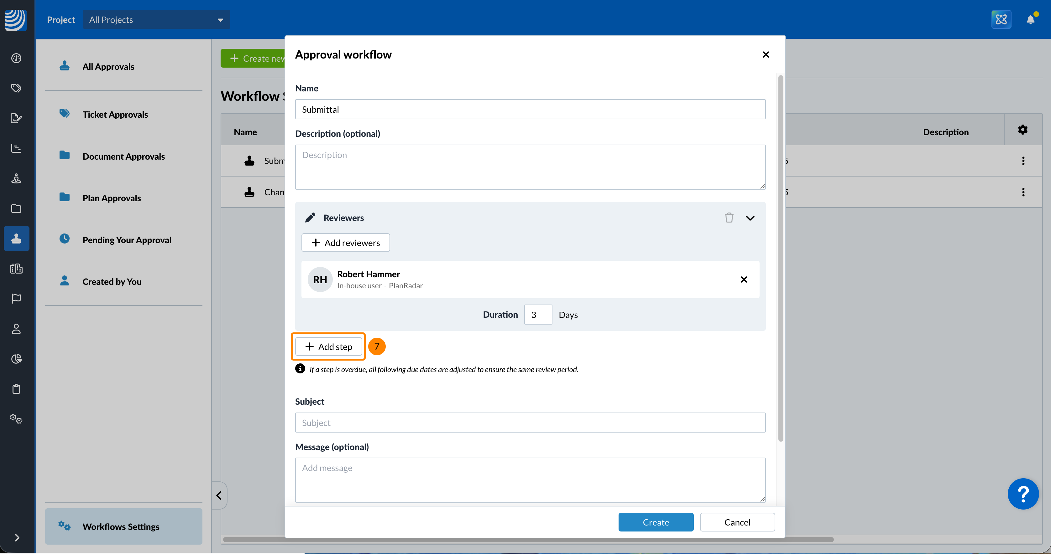Collapse the Reviewers step chevron
1051x554 pixels.
click(750, 218)
